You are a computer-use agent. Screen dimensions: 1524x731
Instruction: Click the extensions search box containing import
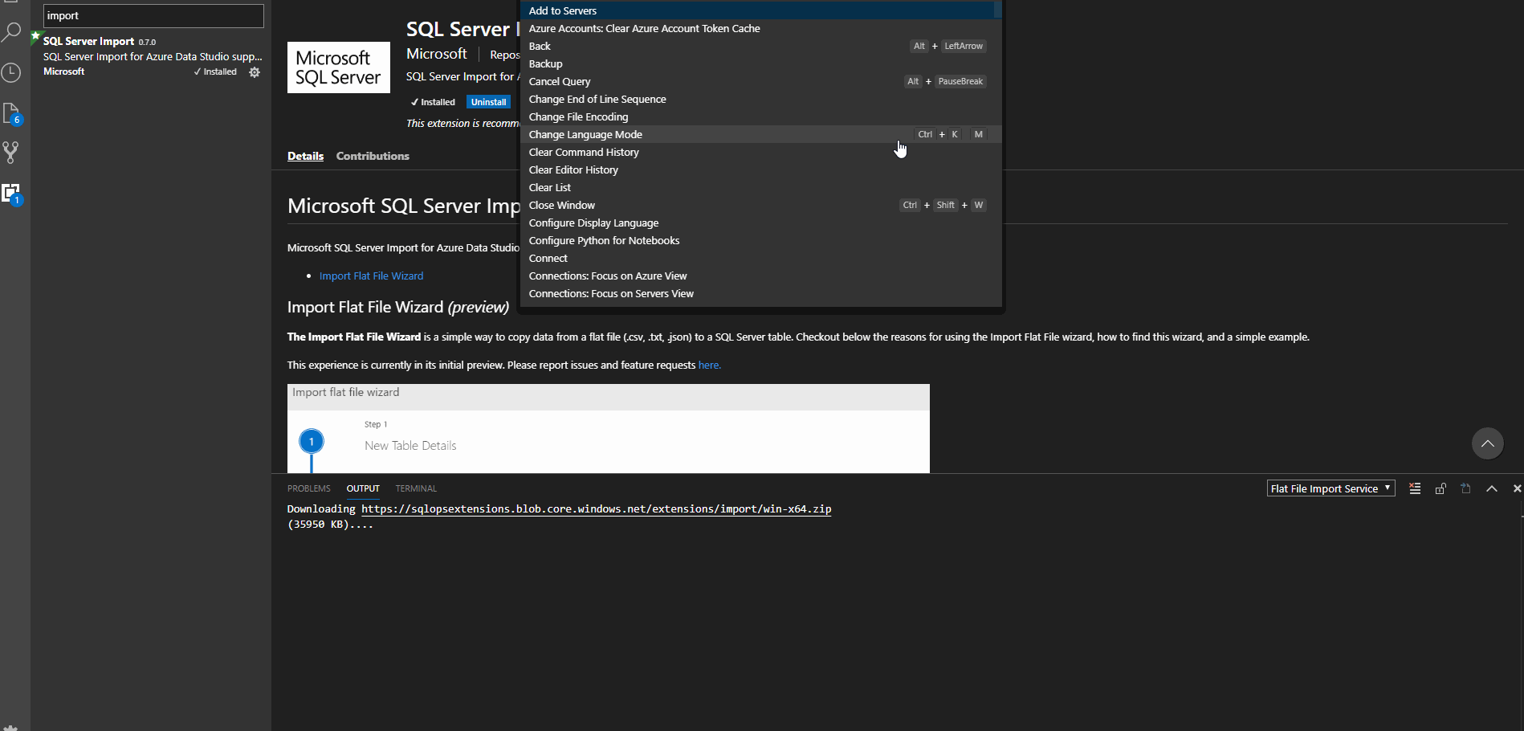coord(153,15)
